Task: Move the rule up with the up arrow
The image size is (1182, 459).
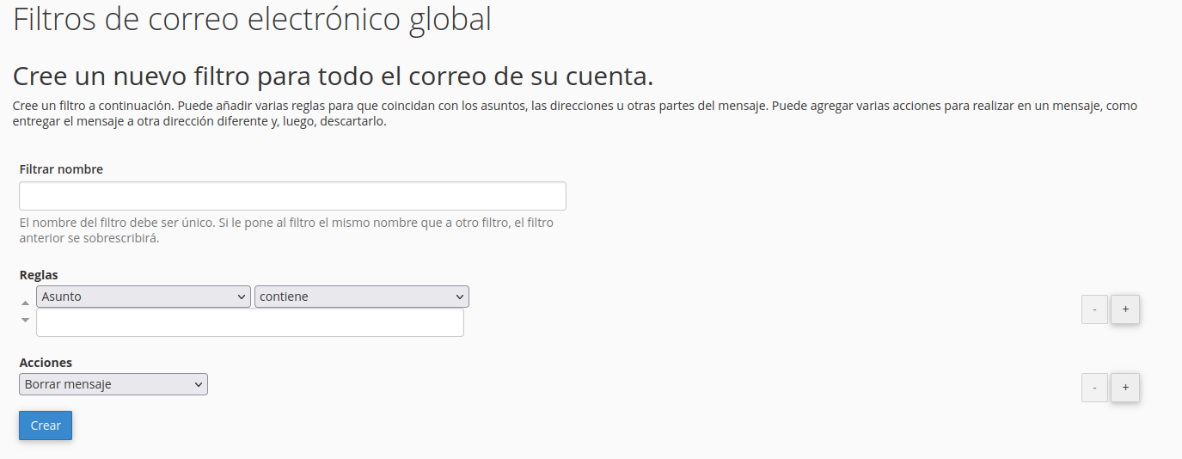Action: (25, 303)
